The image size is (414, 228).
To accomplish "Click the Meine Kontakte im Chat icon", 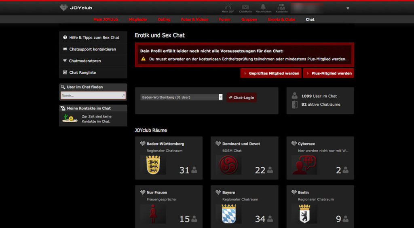I will [63, 108].
